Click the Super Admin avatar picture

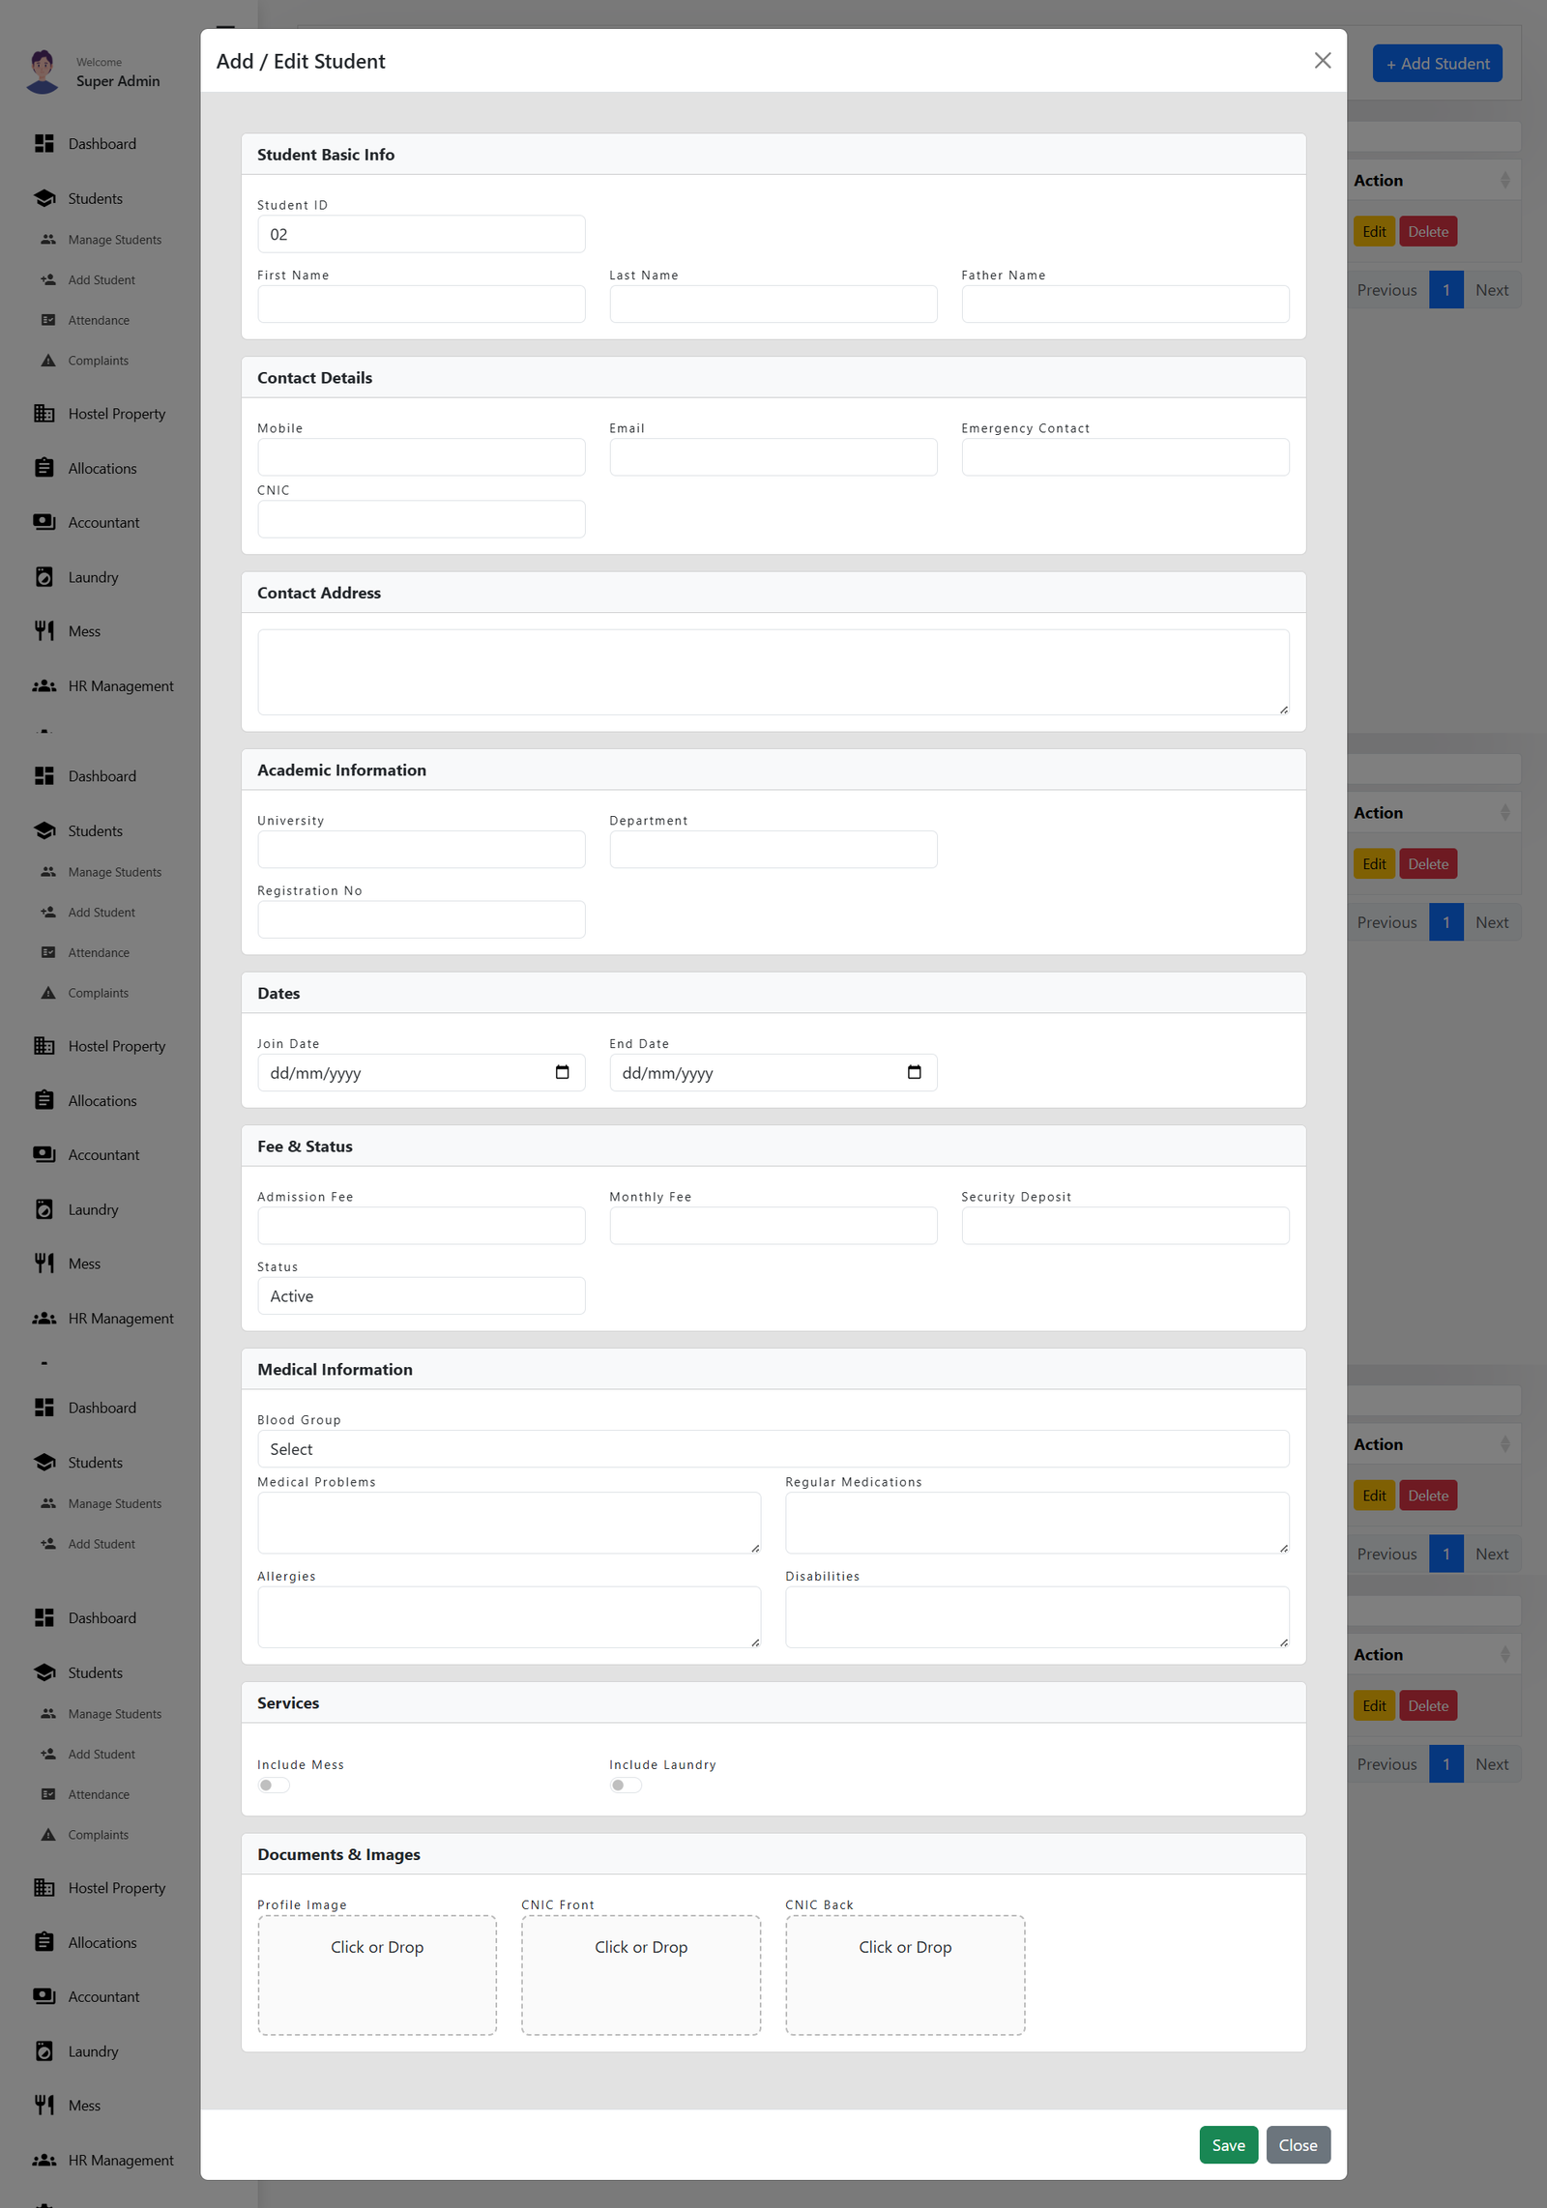[x=43, y=72]
